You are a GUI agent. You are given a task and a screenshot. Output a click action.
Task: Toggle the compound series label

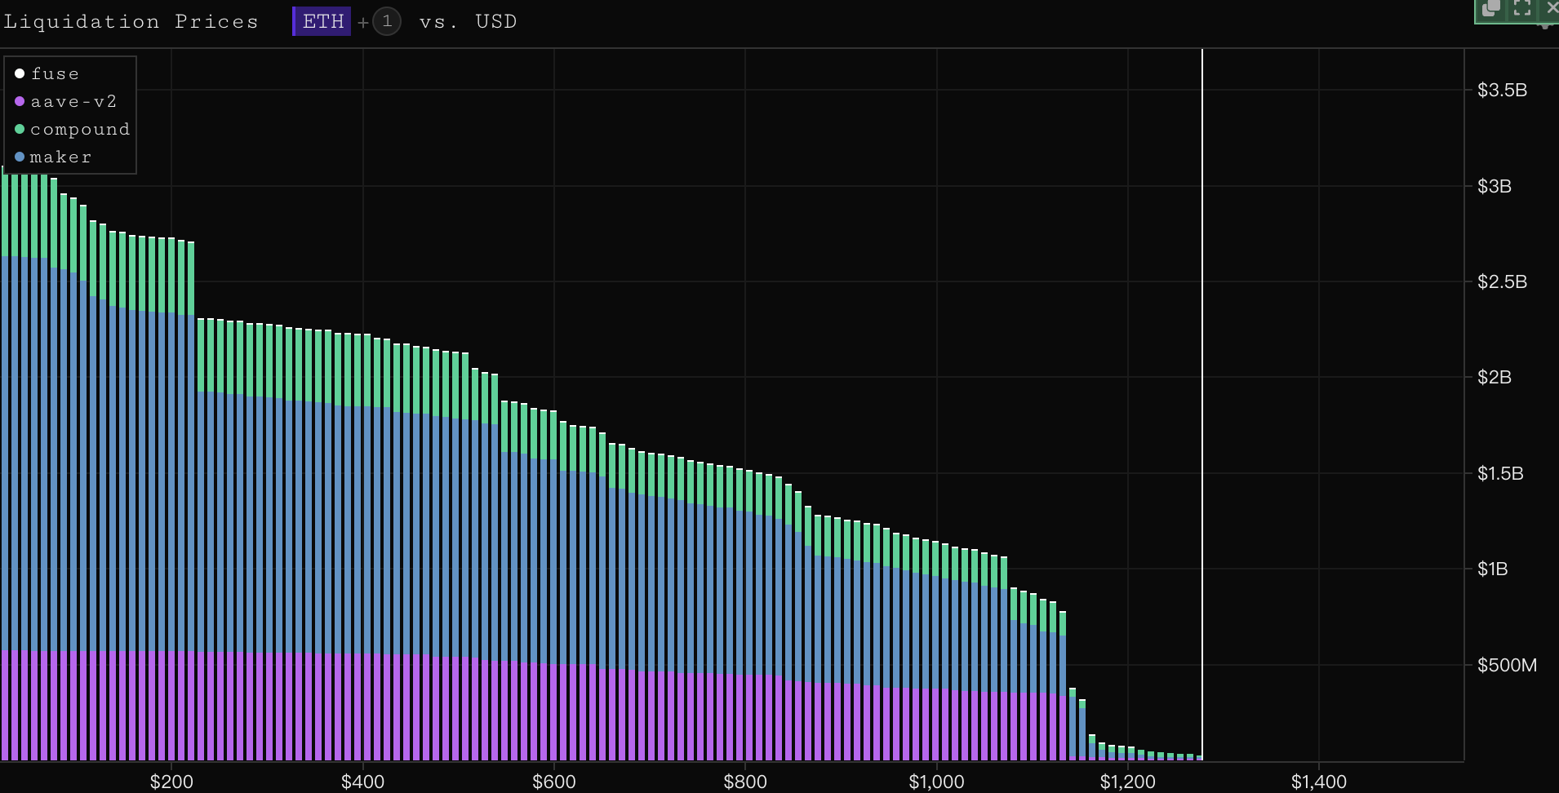tap(80, 130)
